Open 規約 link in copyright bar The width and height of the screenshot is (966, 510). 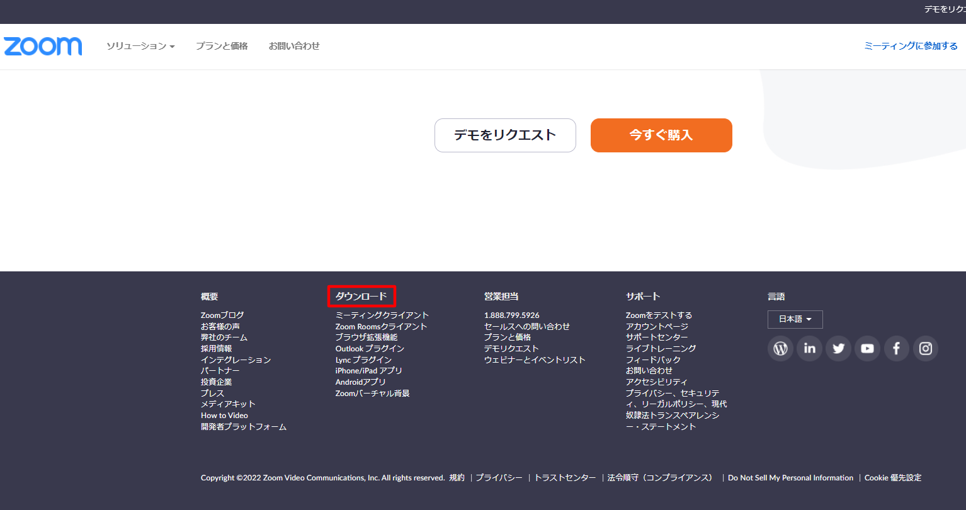click(457, 478)
